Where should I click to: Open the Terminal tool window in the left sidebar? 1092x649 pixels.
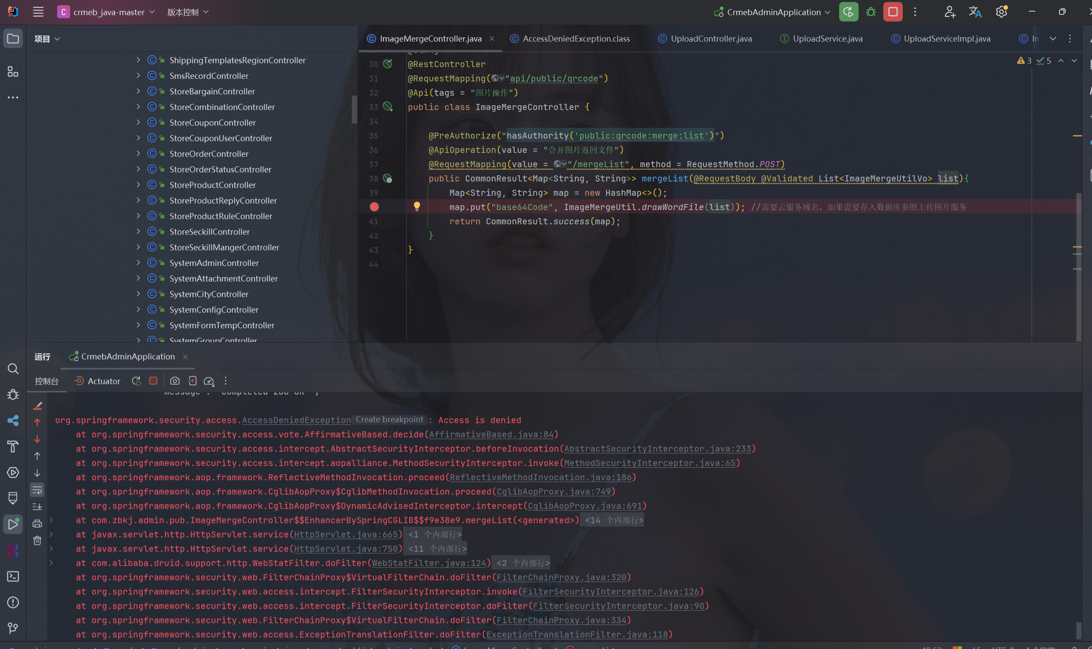coord(13,576)
